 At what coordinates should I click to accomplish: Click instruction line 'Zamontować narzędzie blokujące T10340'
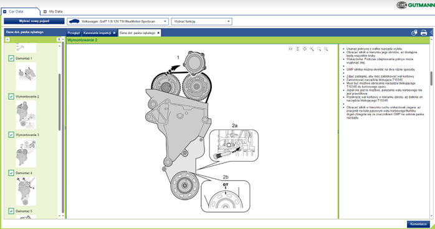375,80
